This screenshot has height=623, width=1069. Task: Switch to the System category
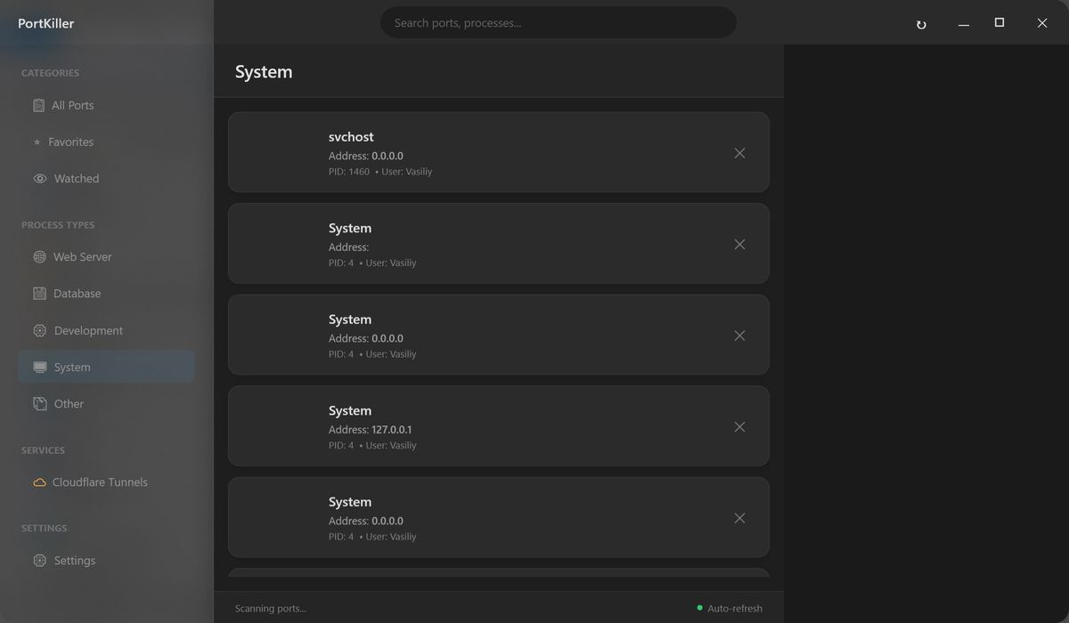tap(71, 368)
